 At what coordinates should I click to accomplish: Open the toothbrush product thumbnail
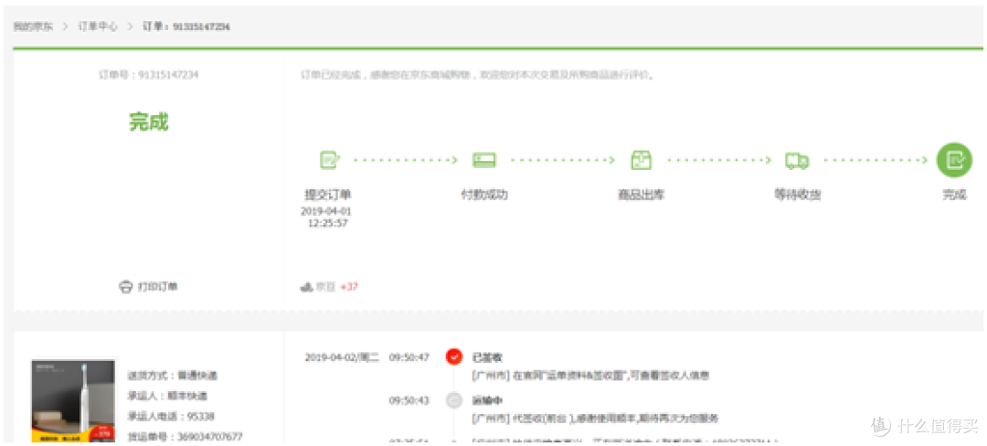click(74, 400)
